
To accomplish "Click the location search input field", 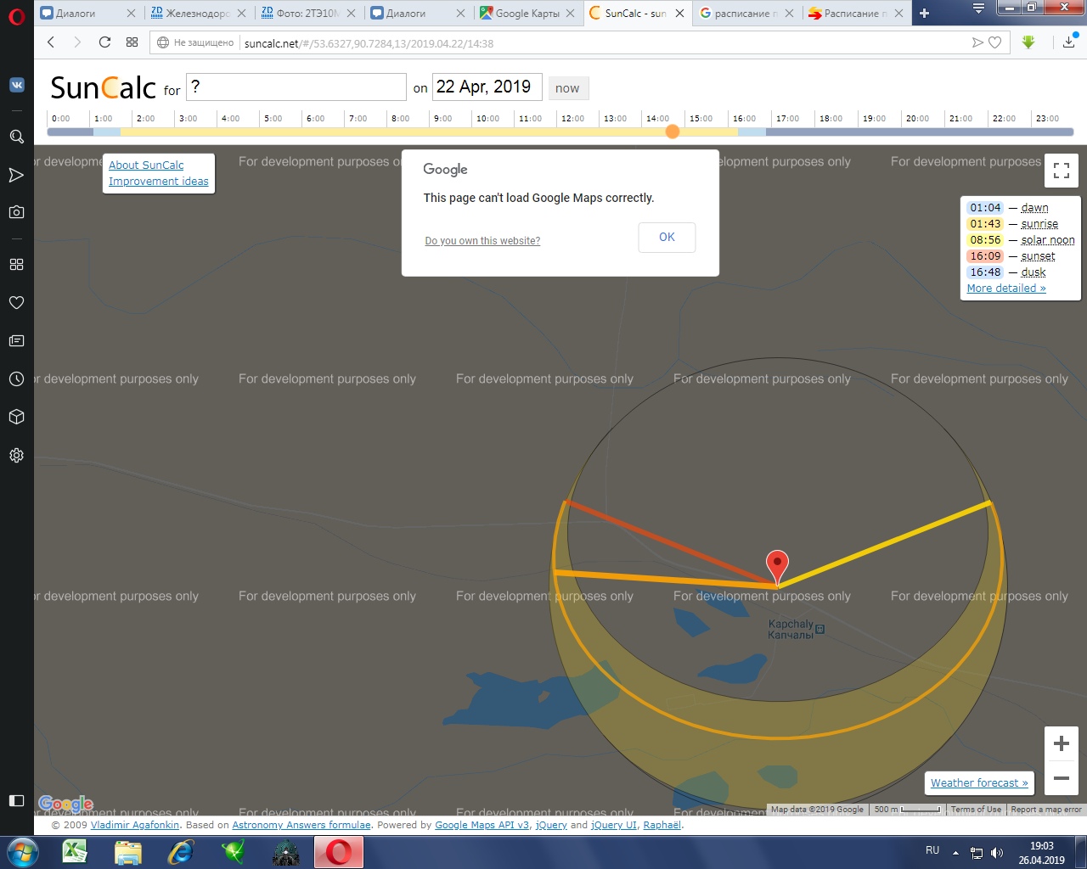I will (296, 87).
